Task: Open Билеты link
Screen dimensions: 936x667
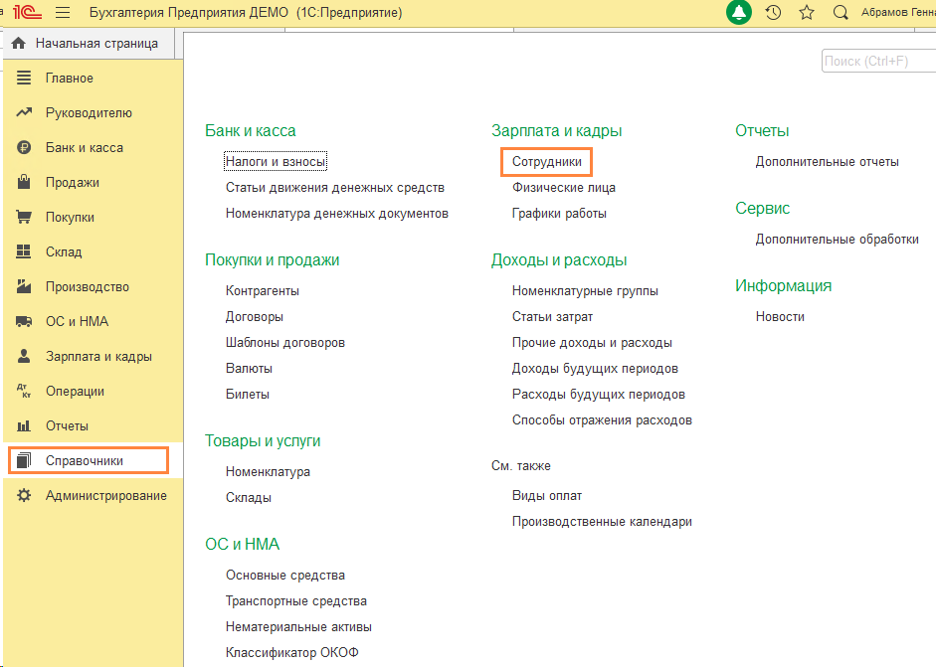Action: (x=247, y=395)
